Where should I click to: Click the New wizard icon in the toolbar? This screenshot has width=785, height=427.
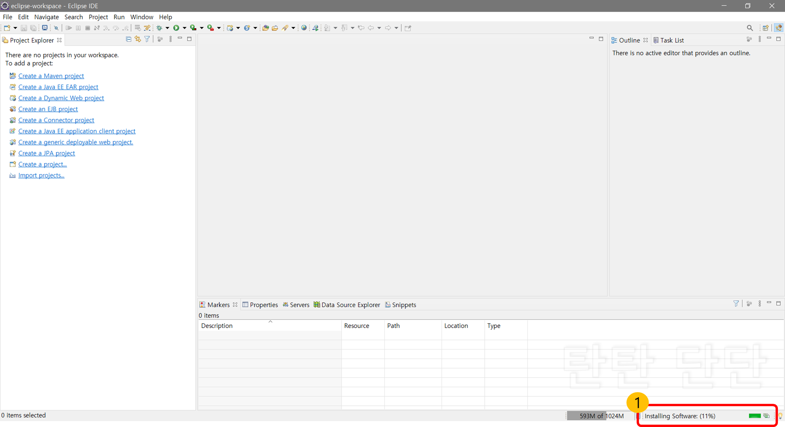[x=7, y=28]
